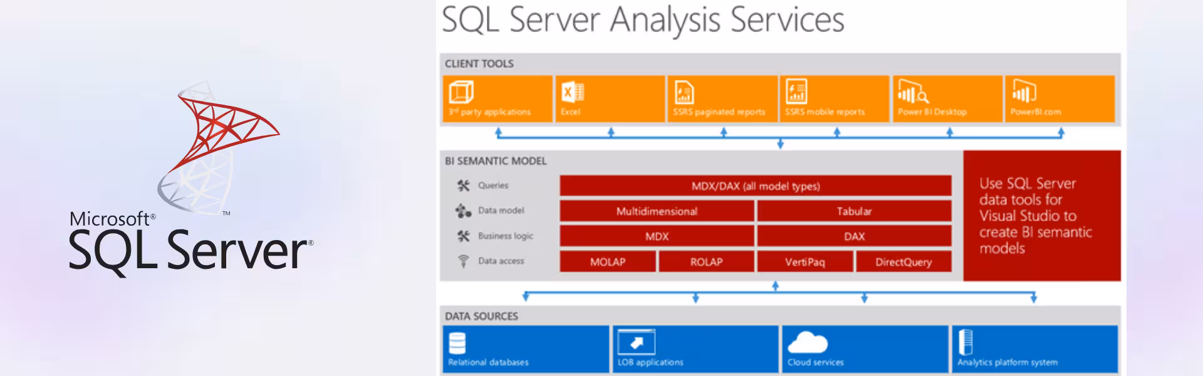Click the 'Data model' row label
Viewport: 1203px width, 376px height.
pos(501,211)
